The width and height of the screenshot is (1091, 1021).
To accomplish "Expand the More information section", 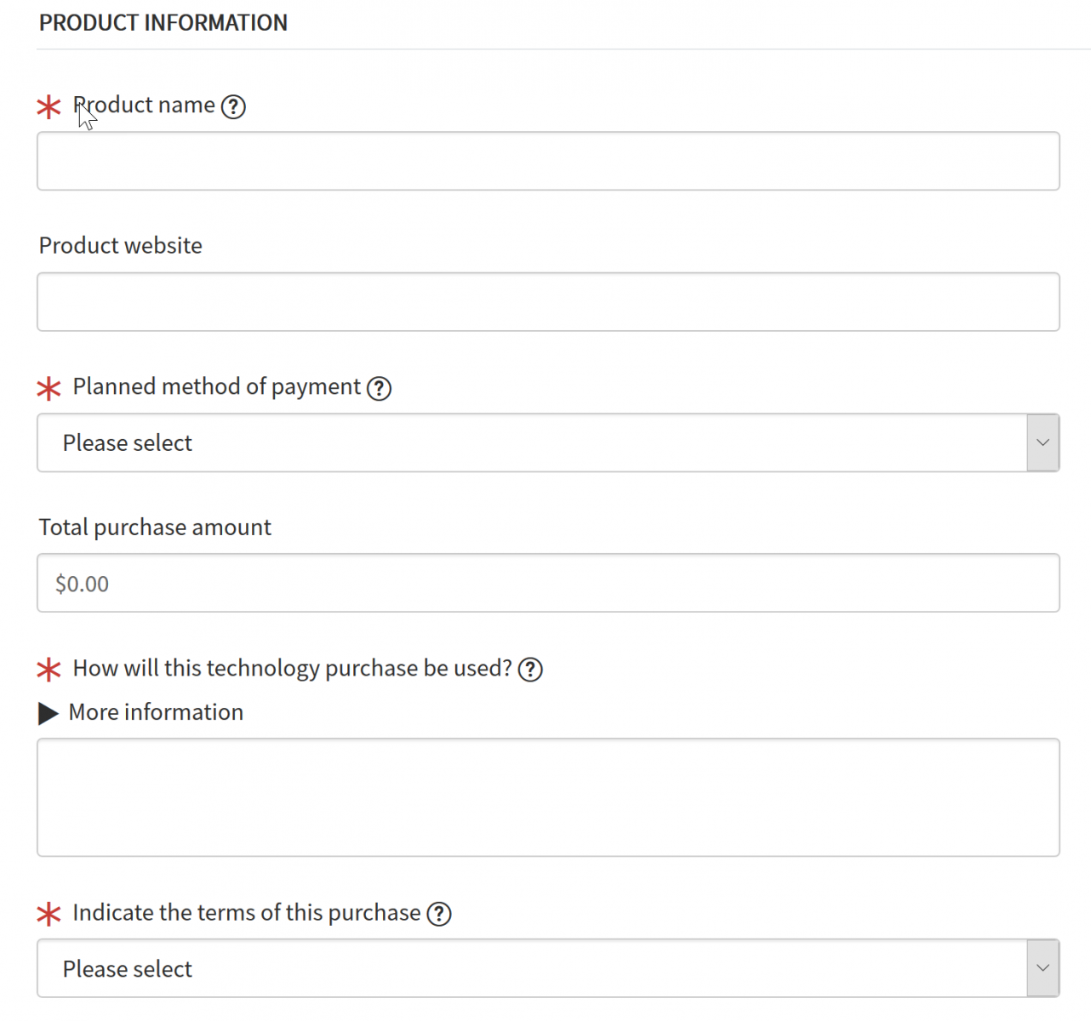I will click(x=155, y=713).
